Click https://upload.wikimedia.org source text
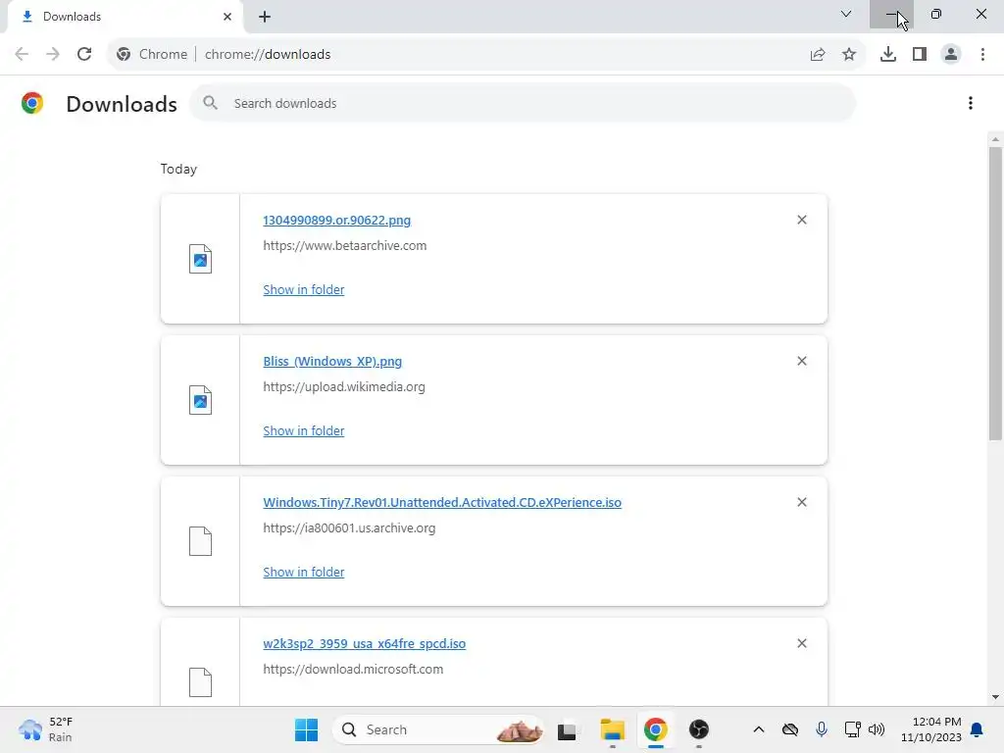1004x753 pixels. [x=344, y=386]
